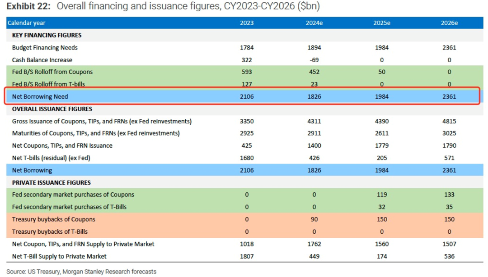Select Fed purchases of T-Bills value 32
This screenshot has height=277, width=488.
(381, 207)
